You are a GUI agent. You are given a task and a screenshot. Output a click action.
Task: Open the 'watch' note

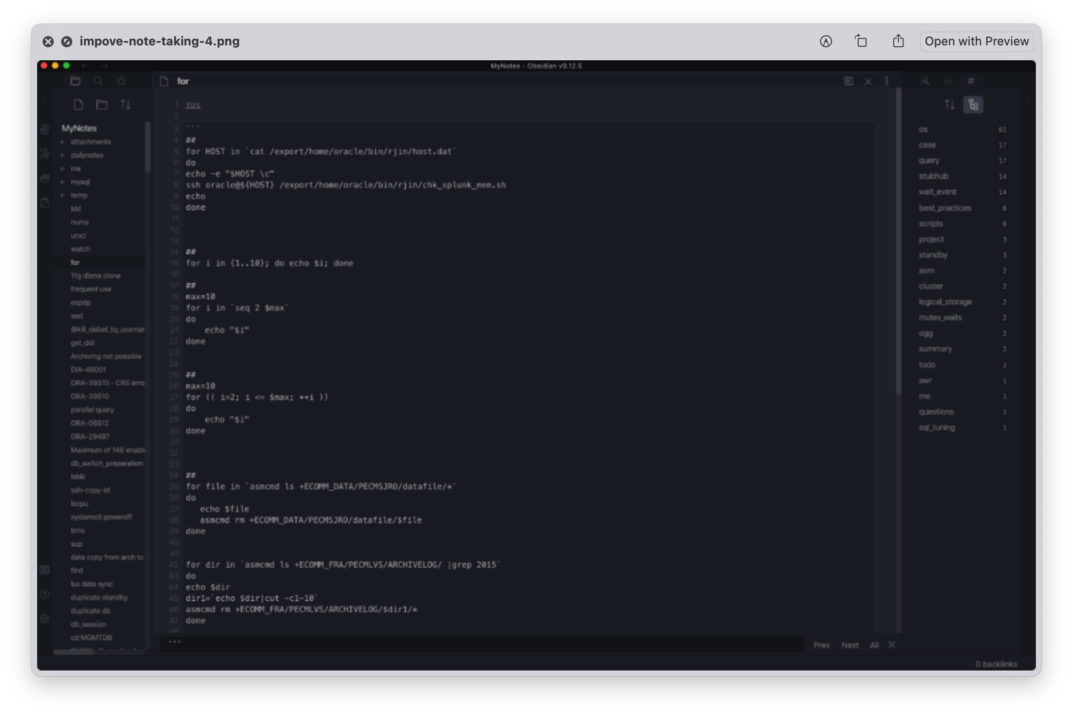coord(80,249)
